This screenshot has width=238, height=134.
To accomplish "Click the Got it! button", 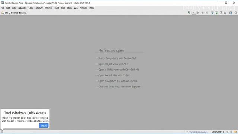I will pyautogui.click(x=44, y=125).
